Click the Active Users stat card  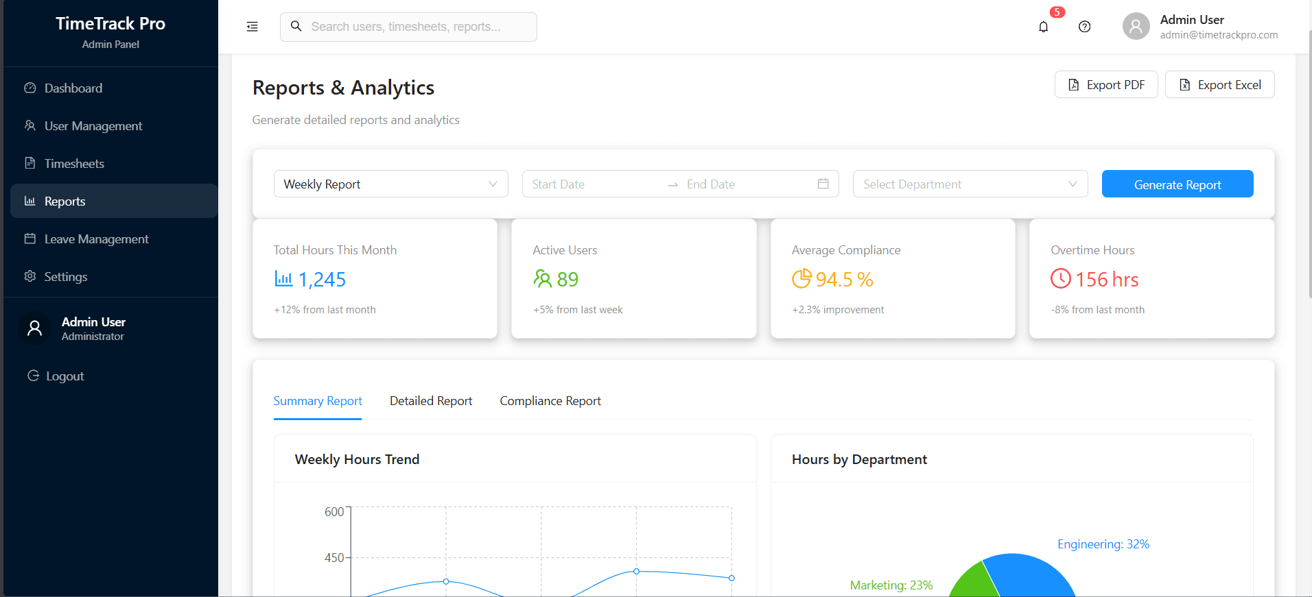tap(634, 278)
